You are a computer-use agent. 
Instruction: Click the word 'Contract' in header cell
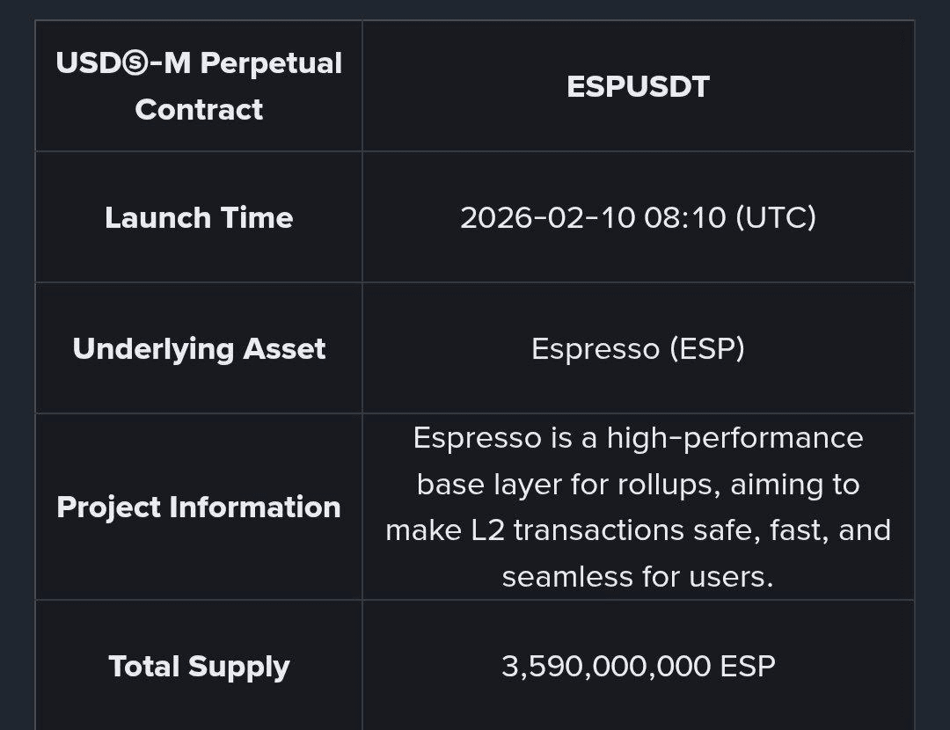click(199, 110)
